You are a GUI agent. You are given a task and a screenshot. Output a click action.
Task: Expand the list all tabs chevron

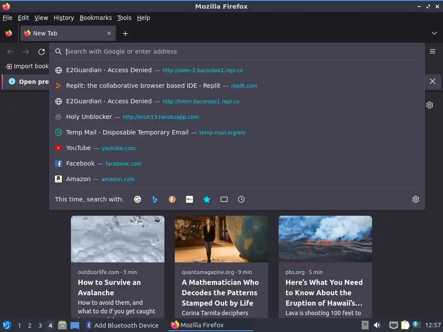tap(434, 33)
